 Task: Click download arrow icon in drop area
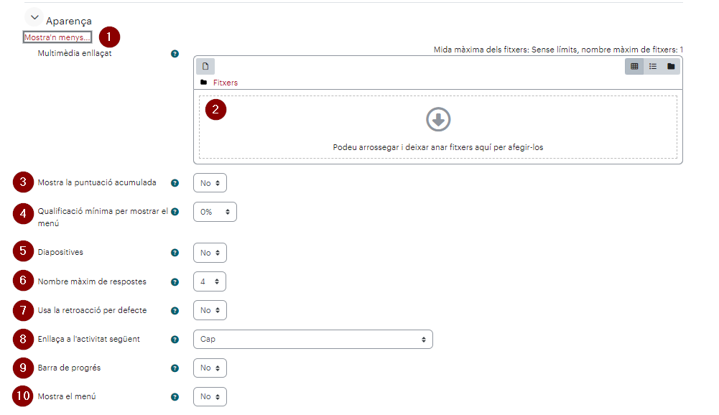438,119
